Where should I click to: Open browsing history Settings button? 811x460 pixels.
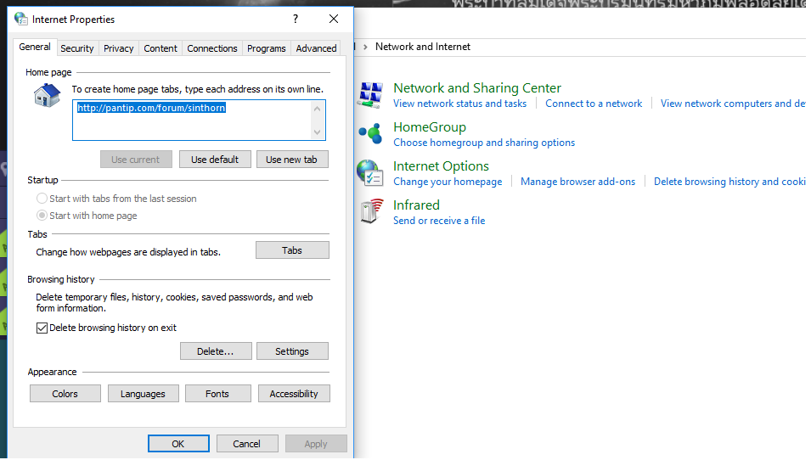(x=292, y=351)
